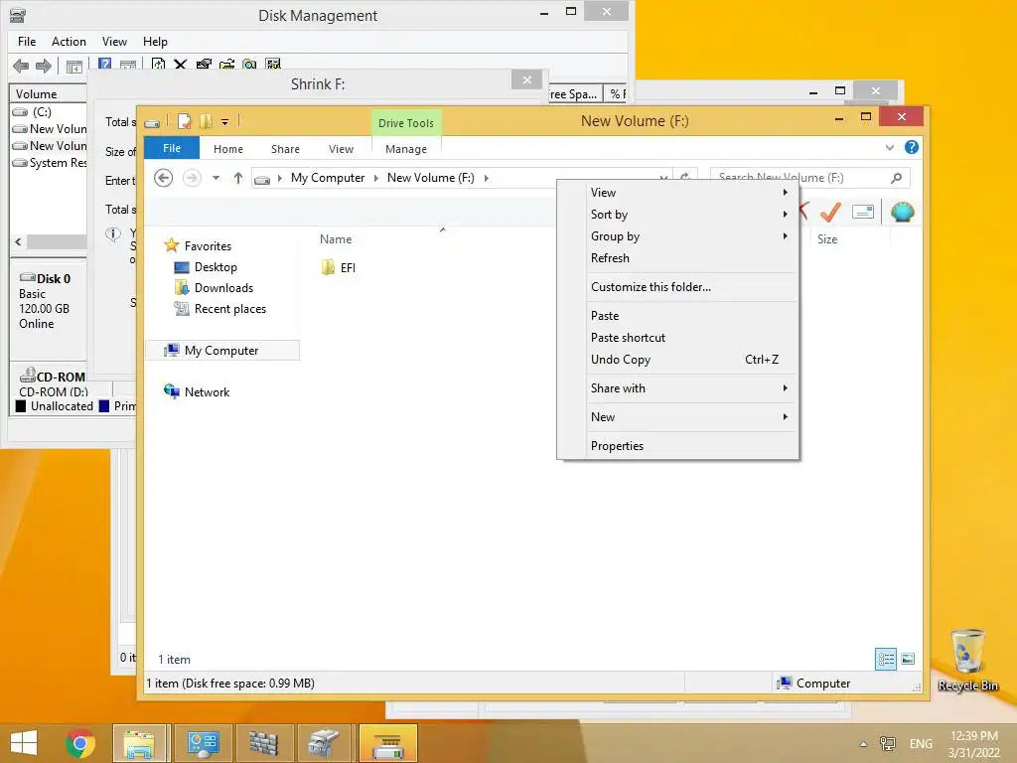Open Control Panel taskbar icon
1017x763 pixels.
[203, 743]
